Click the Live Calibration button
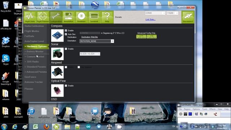Screen dimensions: 231x130 pyautogui.click(x=141, y=36)
